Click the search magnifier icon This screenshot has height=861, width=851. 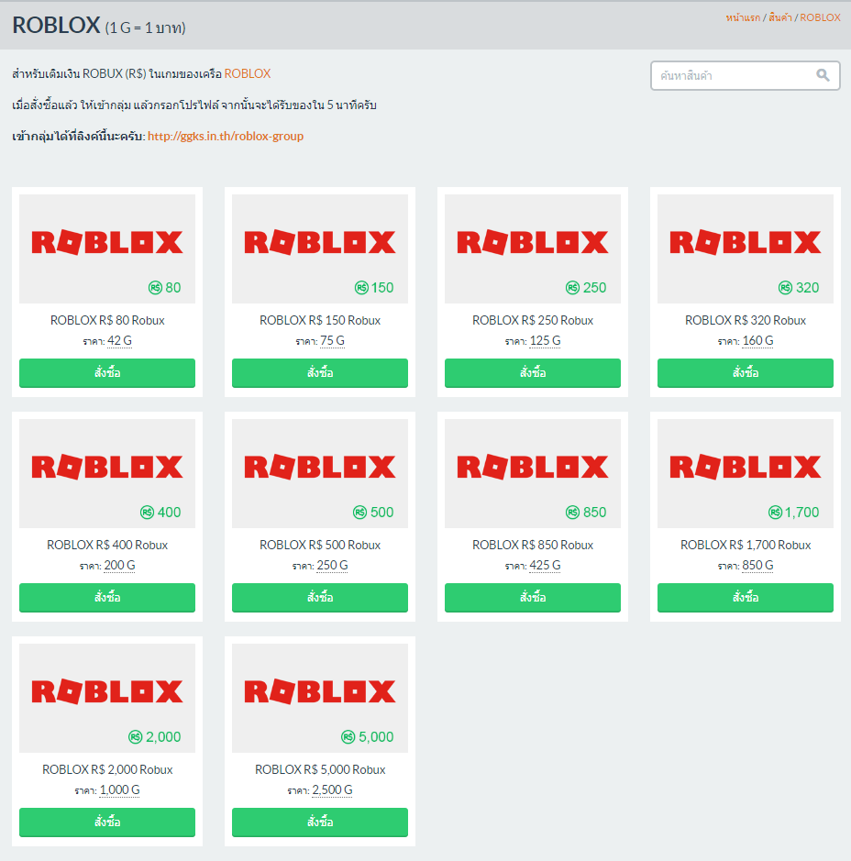(823, 75)
